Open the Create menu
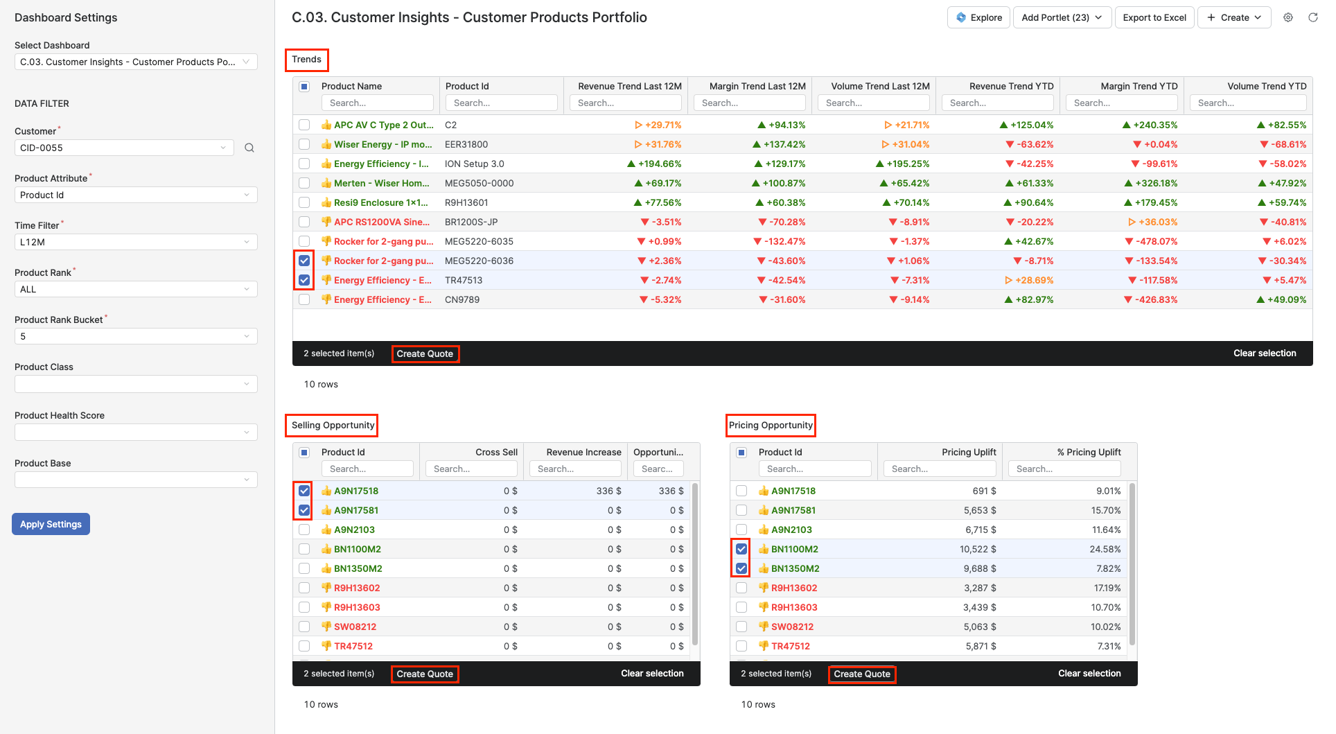This screenshot has width=1336, height=734. [1234, 17]
